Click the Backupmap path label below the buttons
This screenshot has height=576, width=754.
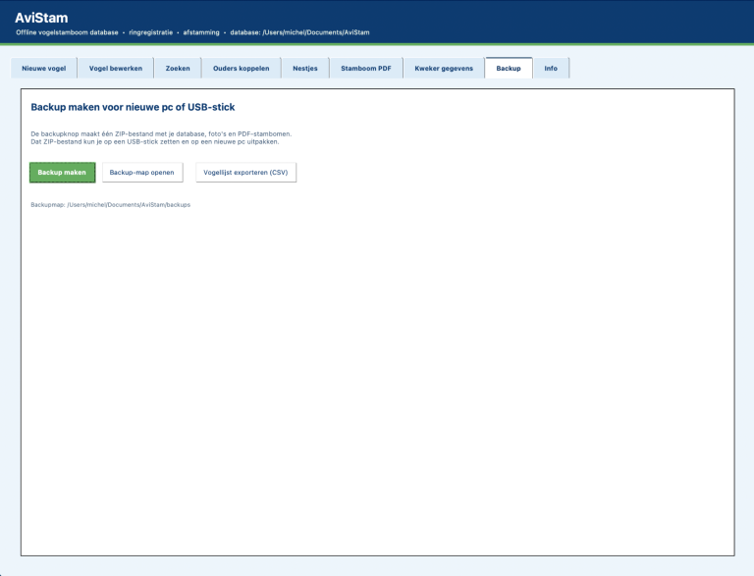111,205
